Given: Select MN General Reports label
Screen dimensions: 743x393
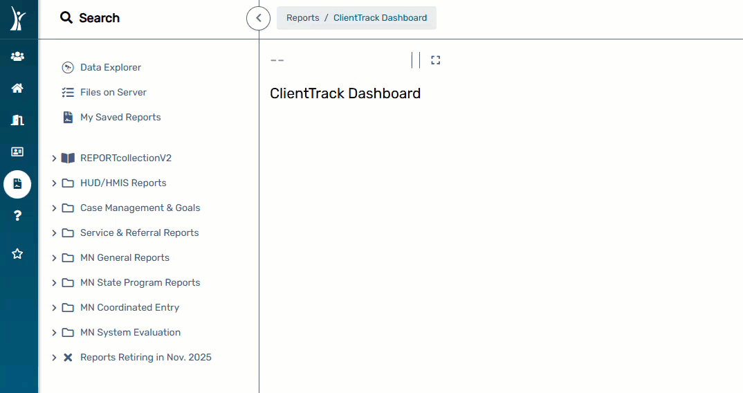Looking at the screenshot, I should click(x=125, y=257).
